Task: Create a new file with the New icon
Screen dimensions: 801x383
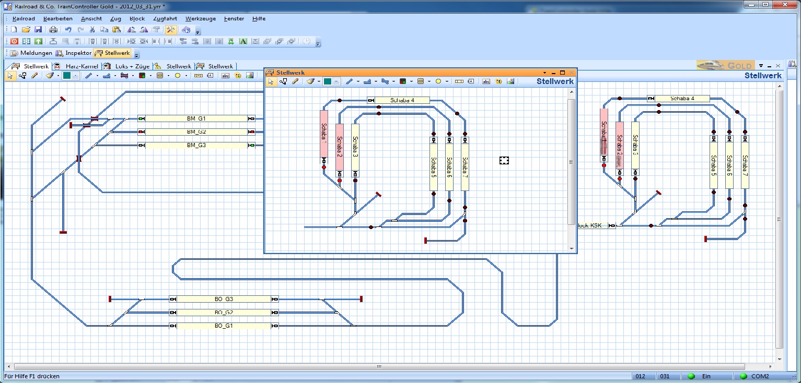Action: (14, 30)
